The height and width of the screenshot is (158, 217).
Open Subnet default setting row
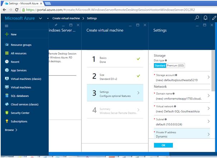(x=182, y=122)
